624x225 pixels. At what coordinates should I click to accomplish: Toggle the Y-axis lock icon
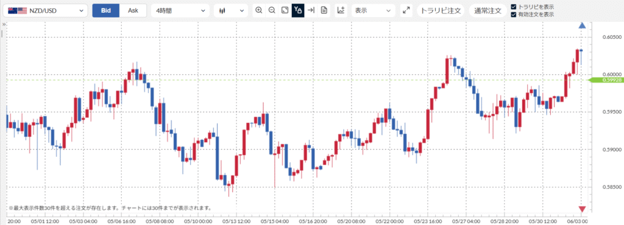pyautogui.click(x=297, y=10)
